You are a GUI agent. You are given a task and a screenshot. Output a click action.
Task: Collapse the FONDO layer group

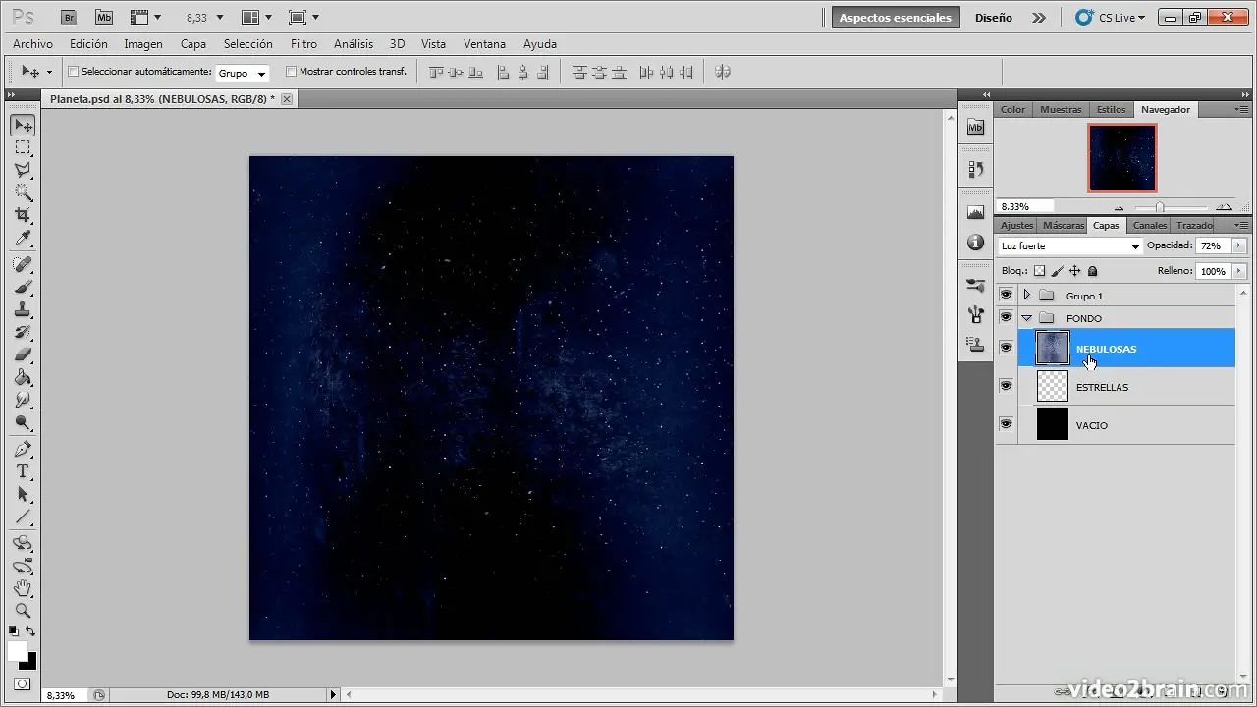click(x=1027, y=318)
